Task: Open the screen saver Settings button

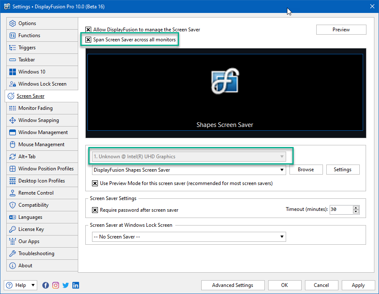Action: click(343, 170)
